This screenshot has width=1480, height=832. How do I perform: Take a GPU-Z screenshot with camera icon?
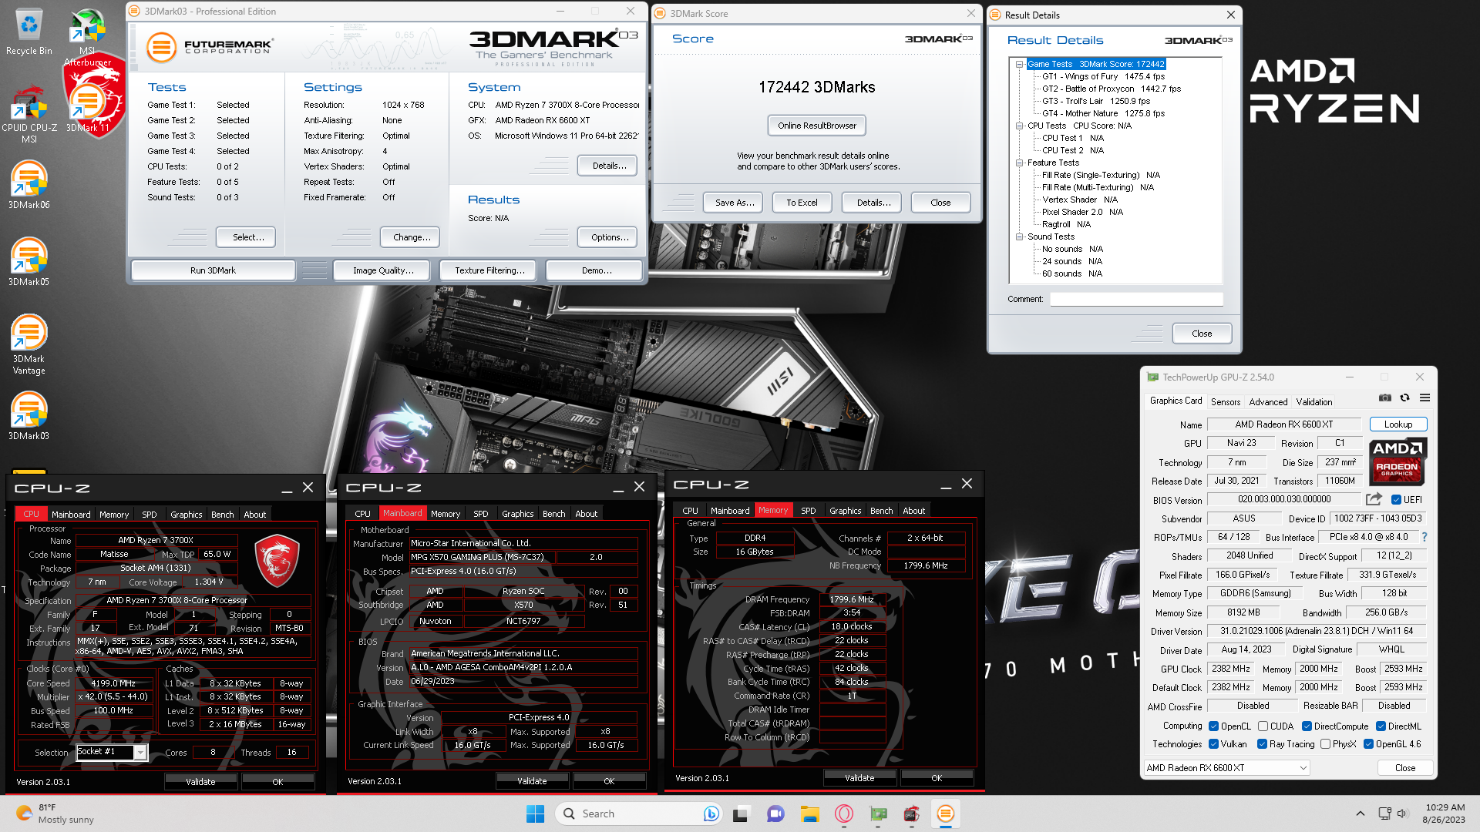coord(1385,398)
